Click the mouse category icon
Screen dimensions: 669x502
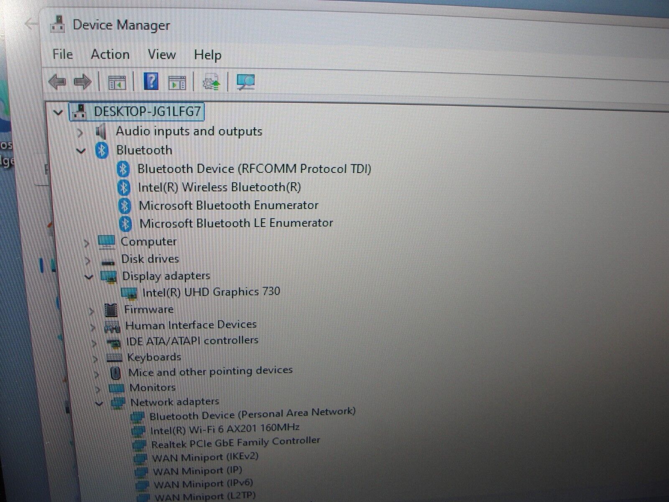click(115, 373)
